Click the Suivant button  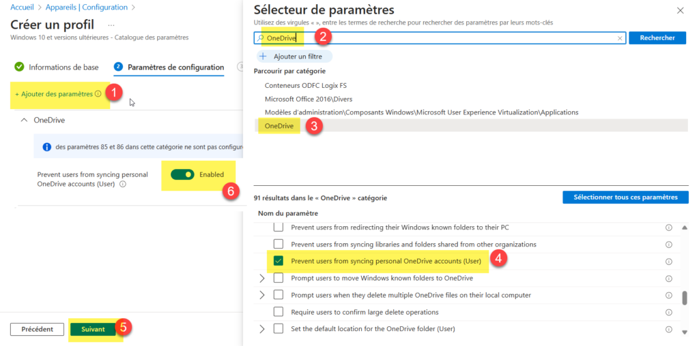point(93,330)
